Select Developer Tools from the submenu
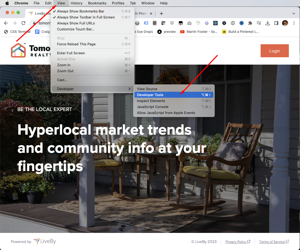300x250 pixels. coord(174,95)
